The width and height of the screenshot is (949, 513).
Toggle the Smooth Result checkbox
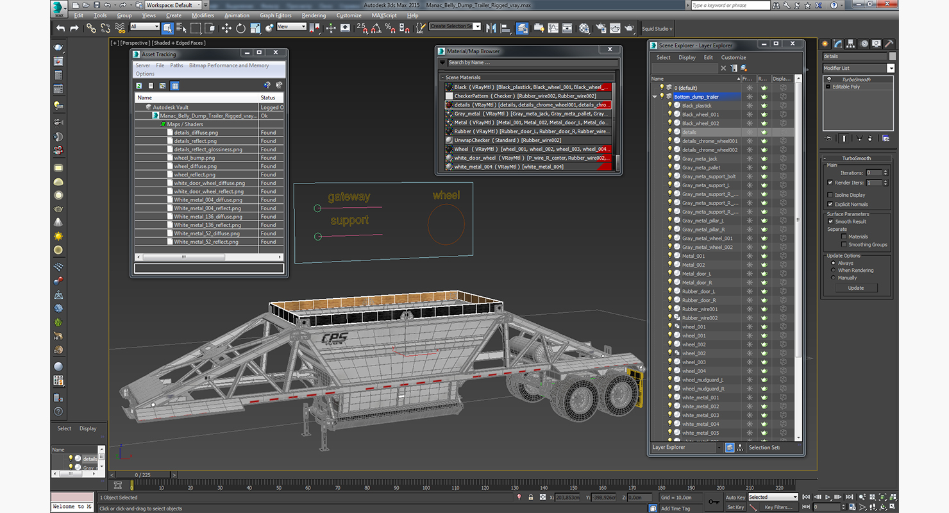(x=830, y=221)
